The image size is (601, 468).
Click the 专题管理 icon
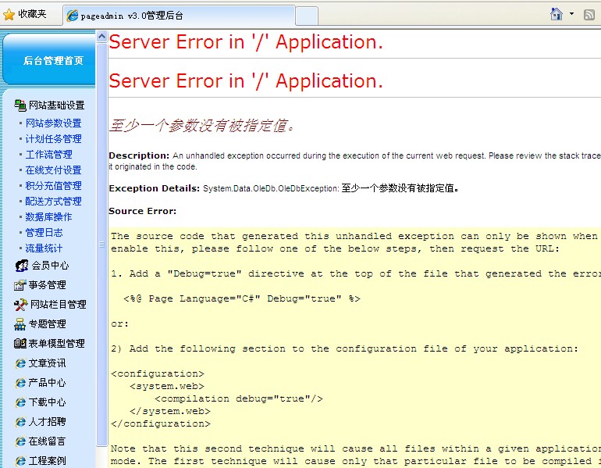point(20,324)
